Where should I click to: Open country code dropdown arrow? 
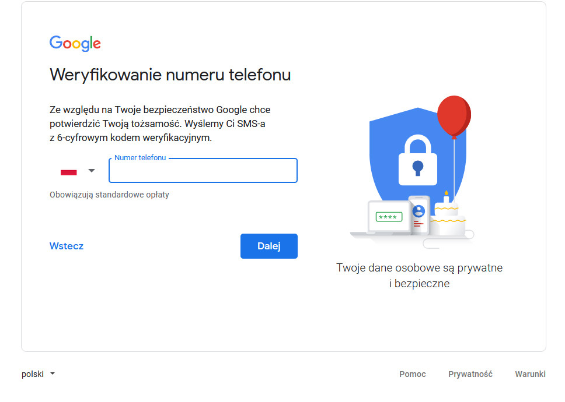pos(92,171)
